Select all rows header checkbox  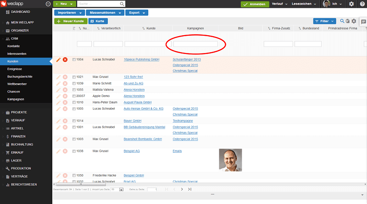74,28
